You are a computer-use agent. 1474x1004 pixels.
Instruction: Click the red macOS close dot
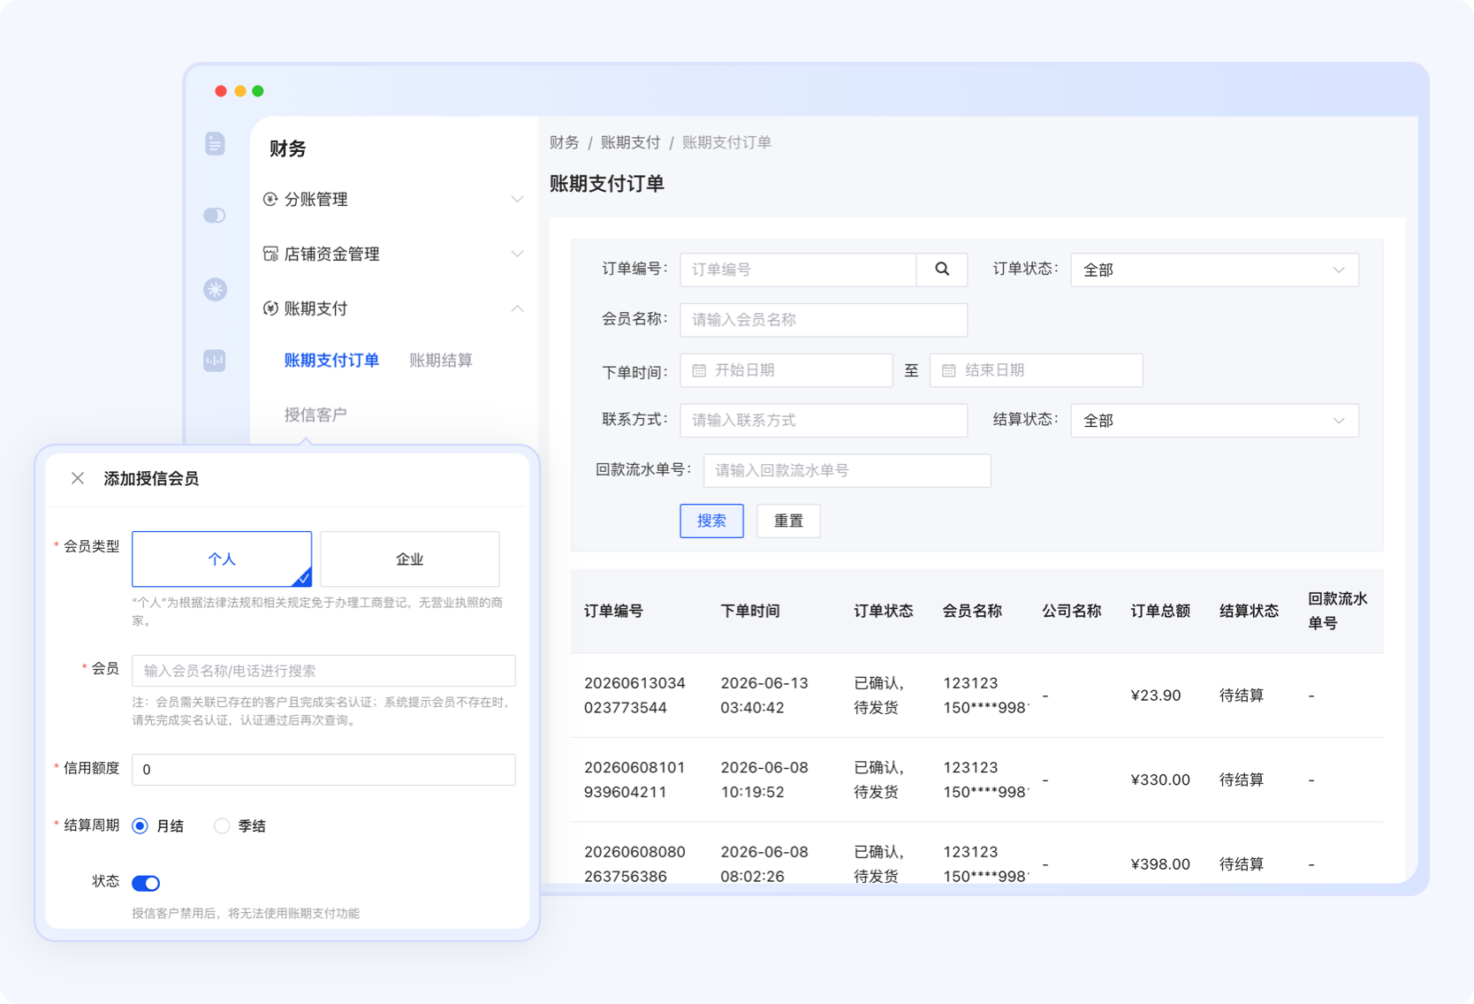tap(221, 91)
